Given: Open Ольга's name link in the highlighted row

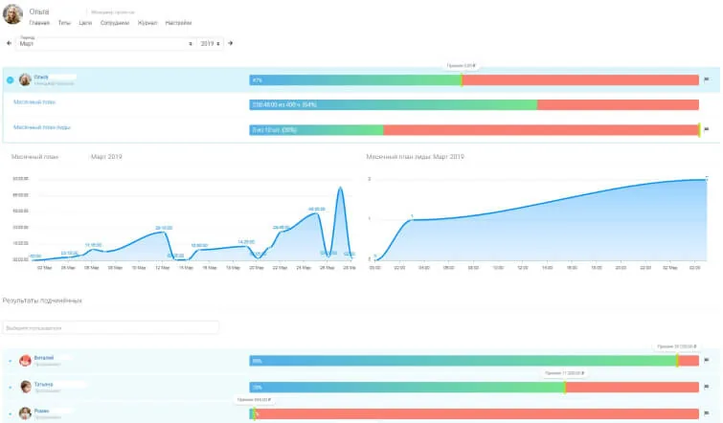Looking at the screenshot, I should coord(41,77).
